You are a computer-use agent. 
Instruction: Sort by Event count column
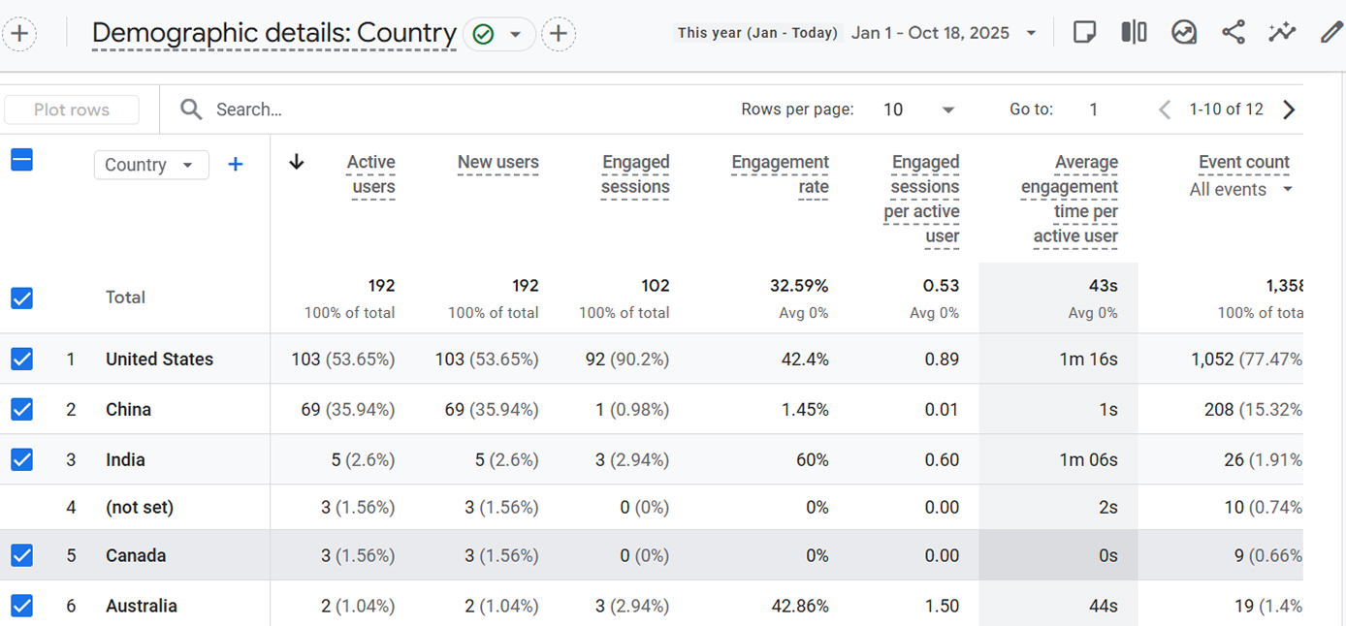pos(1243,162)
